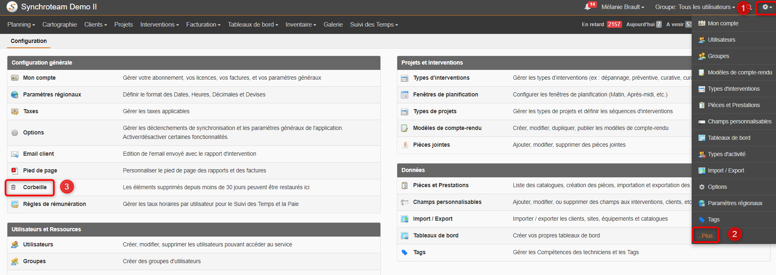776x275 pixels.
Task: Choose Champs personnalisables in the gear dropdown
Action: (734, 121)
